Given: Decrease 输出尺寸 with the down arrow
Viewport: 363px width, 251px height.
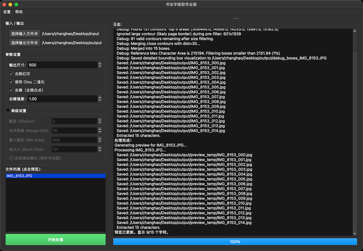Looking at the screenshot, I should pos(100,67).
